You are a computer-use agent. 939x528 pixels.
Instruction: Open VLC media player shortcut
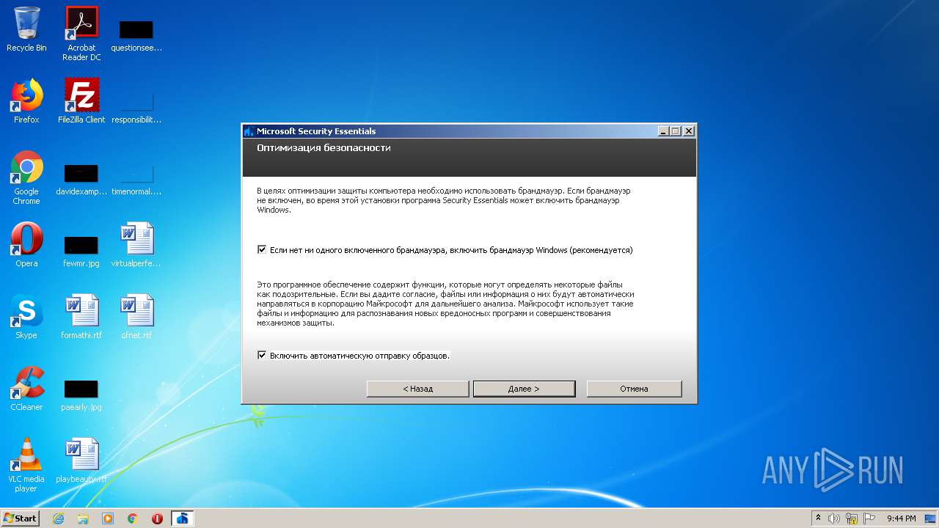tap(26, 465)
